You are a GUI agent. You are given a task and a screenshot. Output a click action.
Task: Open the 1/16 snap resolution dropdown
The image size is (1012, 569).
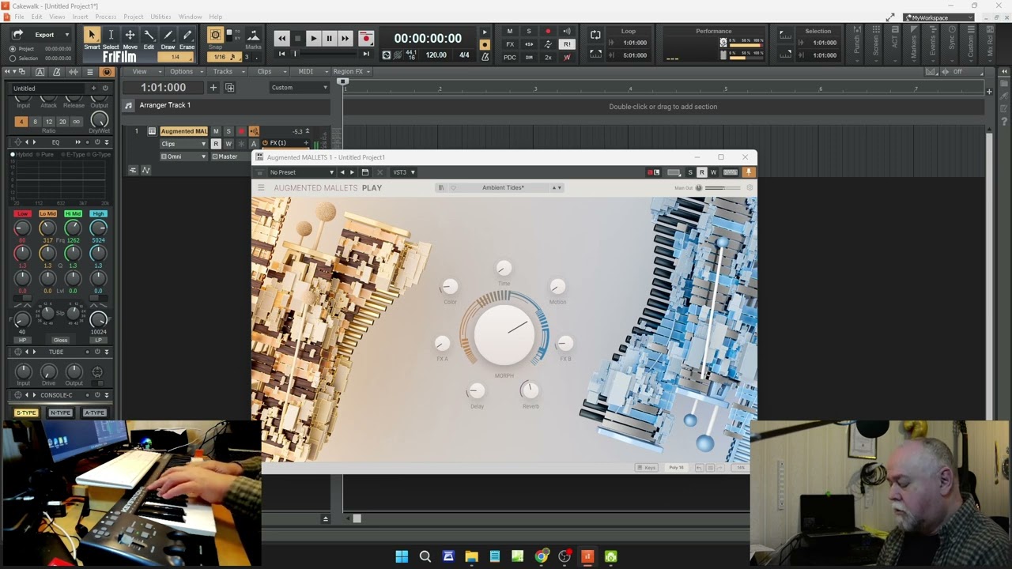coord(224,57)
